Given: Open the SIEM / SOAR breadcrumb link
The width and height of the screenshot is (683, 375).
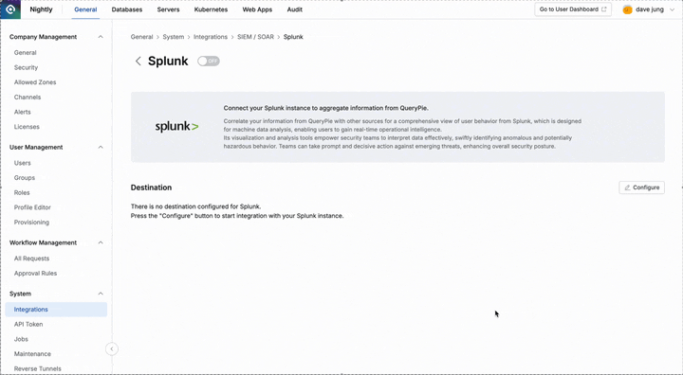Looking at the screenshot, I should (256, 37).
